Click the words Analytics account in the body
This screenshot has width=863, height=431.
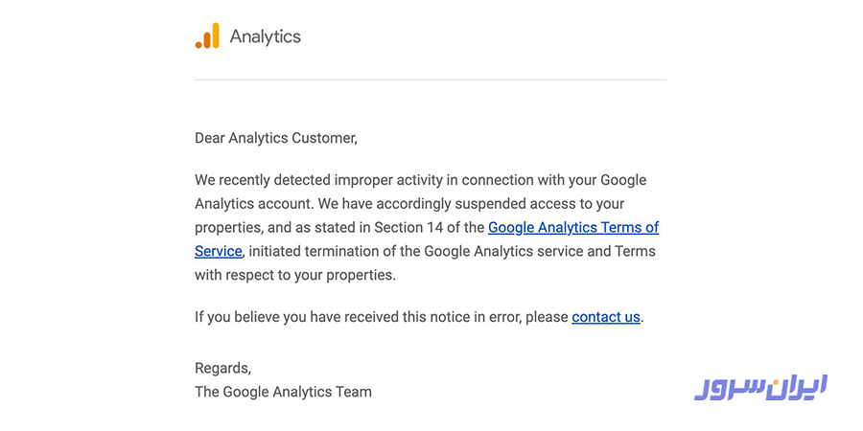(254, 204)
